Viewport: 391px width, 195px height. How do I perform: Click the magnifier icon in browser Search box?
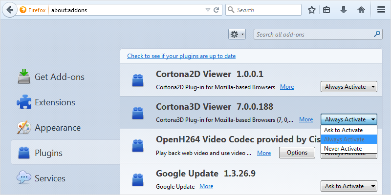point(231,10)
